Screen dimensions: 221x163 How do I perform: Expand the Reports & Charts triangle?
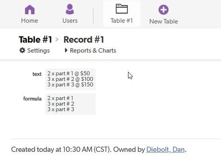66,50
